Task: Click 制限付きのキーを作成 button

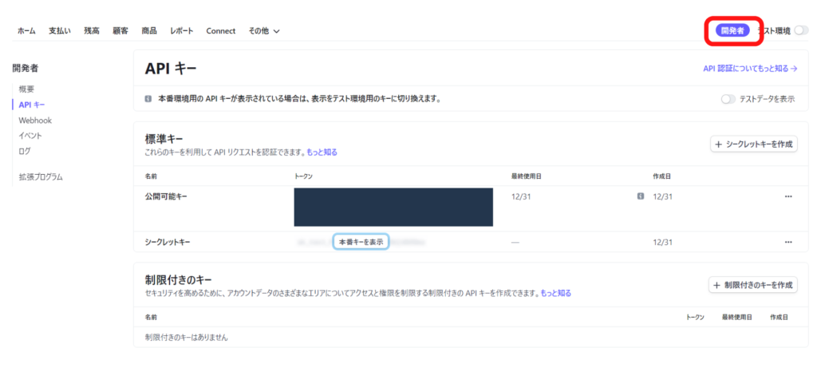Action: point(753,285)
